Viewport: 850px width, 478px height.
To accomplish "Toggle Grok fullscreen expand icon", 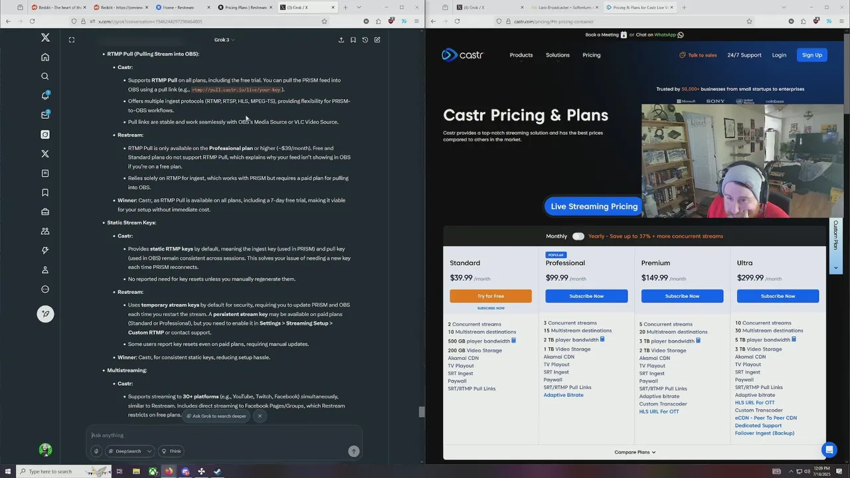I will click(x=72, y=40).
